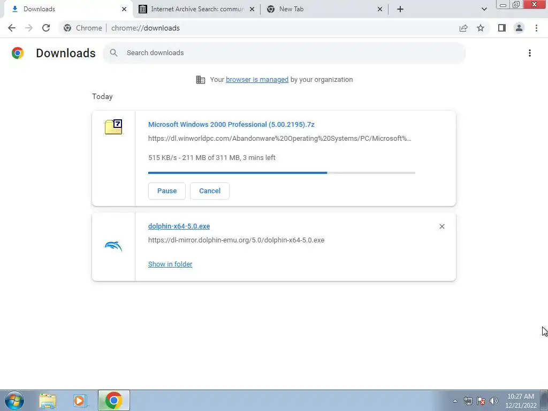Click the dl-mirror.dolphin-emu.org source URL
548x411 pixels.
coord(236,240)
